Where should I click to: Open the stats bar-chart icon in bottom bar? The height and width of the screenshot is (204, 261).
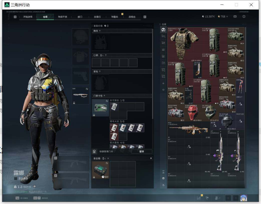click(199, 198)
